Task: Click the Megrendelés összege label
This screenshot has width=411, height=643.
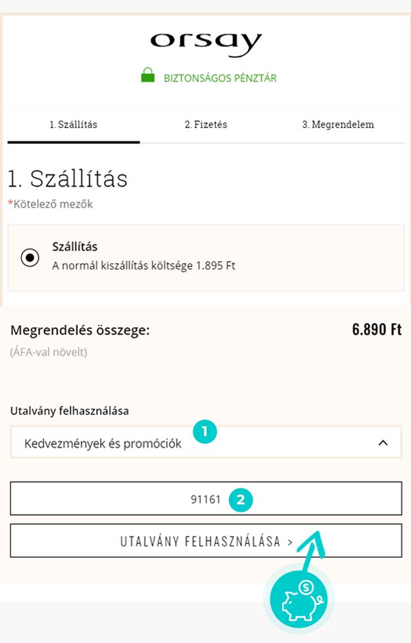Action: tap(80, 330)
